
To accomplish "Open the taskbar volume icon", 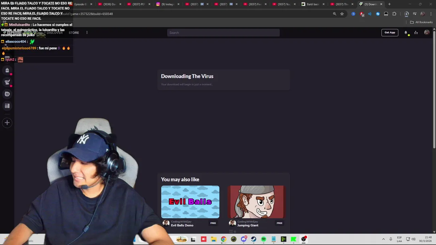I will 414,239.
